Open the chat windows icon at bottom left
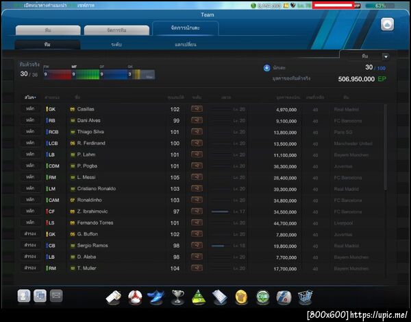The width and height of the screenshot is (411, 322). pyautogui.click(x=40, y=296)
